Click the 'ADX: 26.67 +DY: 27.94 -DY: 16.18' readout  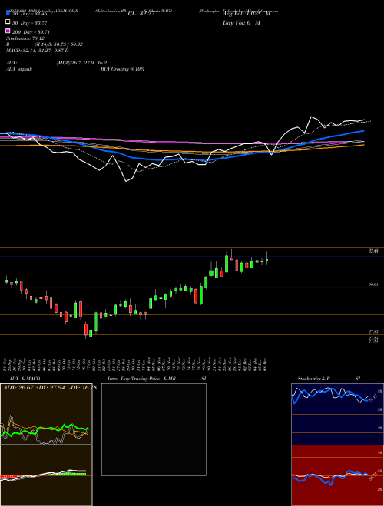pos(50,388)
